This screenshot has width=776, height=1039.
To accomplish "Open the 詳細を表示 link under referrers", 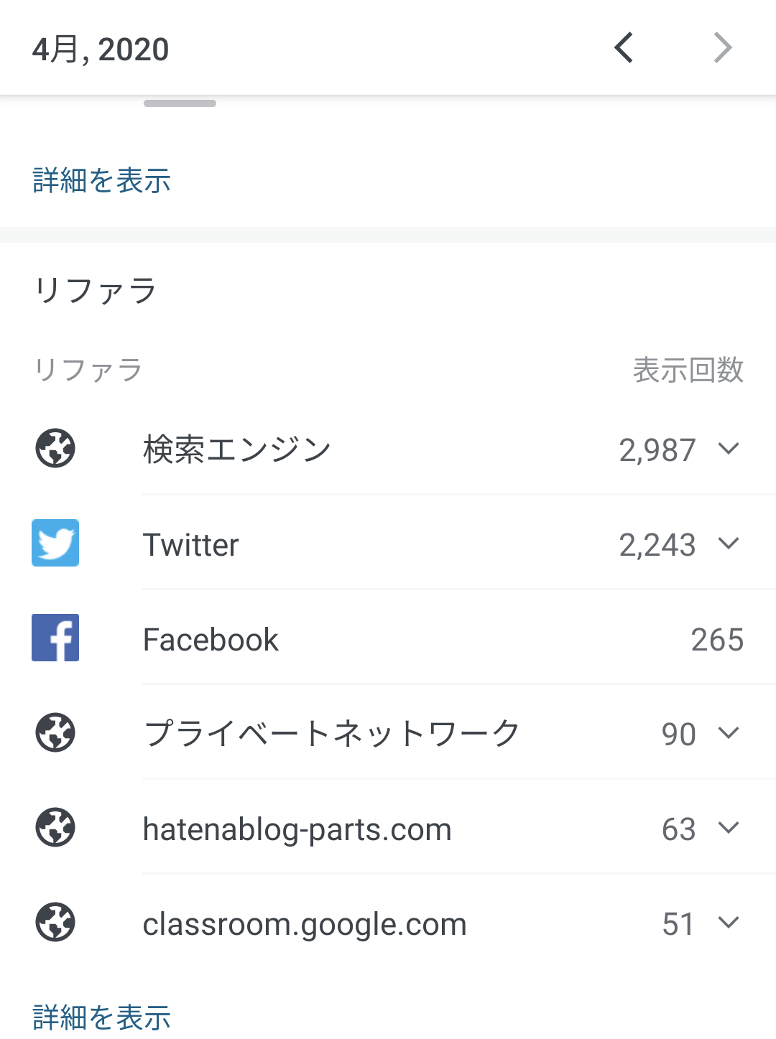I will (102, 1017).
